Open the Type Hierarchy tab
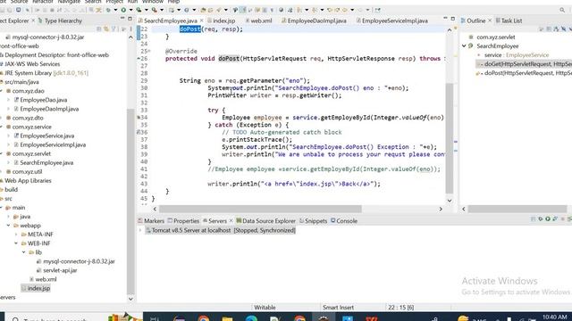This screenshot has height=321, width=572. [x=63, y=21]
